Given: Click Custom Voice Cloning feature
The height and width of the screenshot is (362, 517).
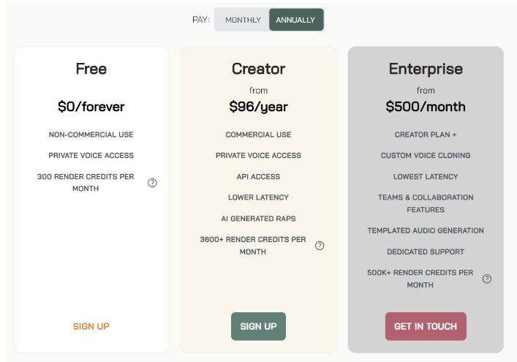Looking at the screenshot, I should (426, 156).
